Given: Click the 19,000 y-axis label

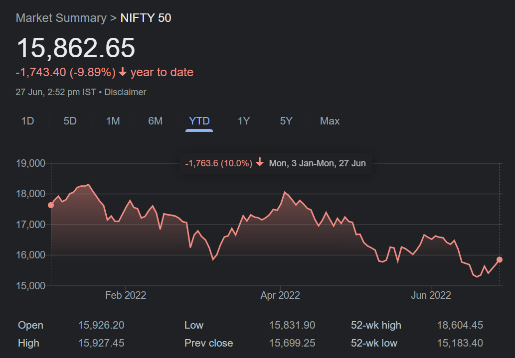Looking at the screenshot, I should point(31,163).
